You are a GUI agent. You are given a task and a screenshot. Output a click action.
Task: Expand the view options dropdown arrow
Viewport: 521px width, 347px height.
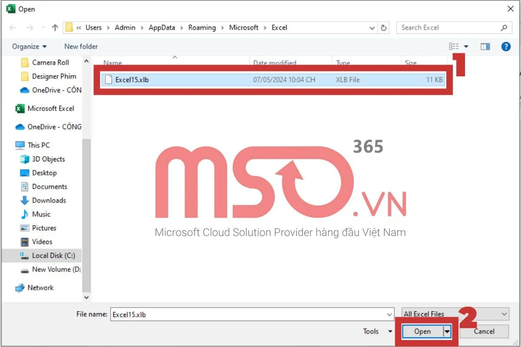click(x=466, y=46)
